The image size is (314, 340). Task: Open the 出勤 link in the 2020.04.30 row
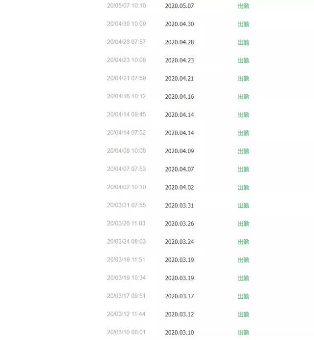(243, 25)
